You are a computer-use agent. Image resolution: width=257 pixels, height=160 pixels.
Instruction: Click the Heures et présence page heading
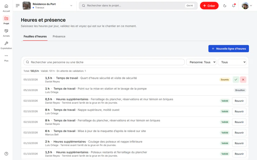[43, 20]
